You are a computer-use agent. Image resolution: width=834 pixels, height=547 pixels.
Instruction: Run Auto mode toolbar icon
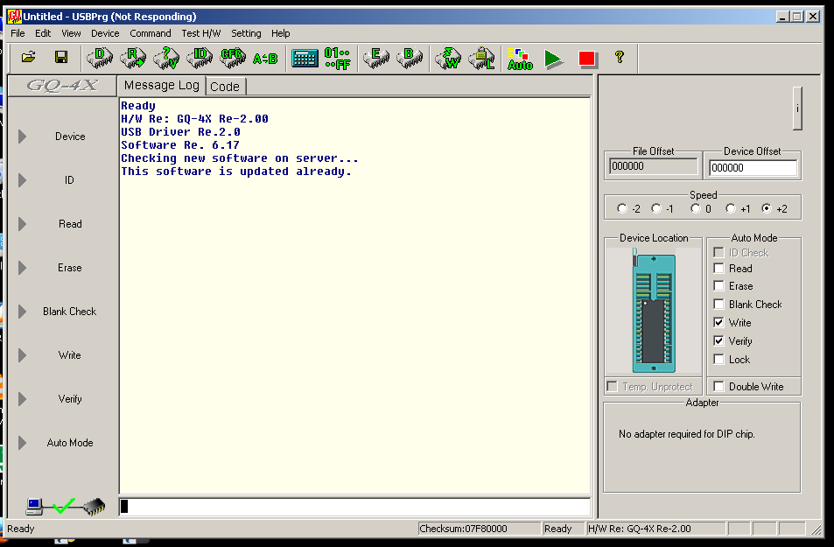pyautogui.click(x=520, y=59)
